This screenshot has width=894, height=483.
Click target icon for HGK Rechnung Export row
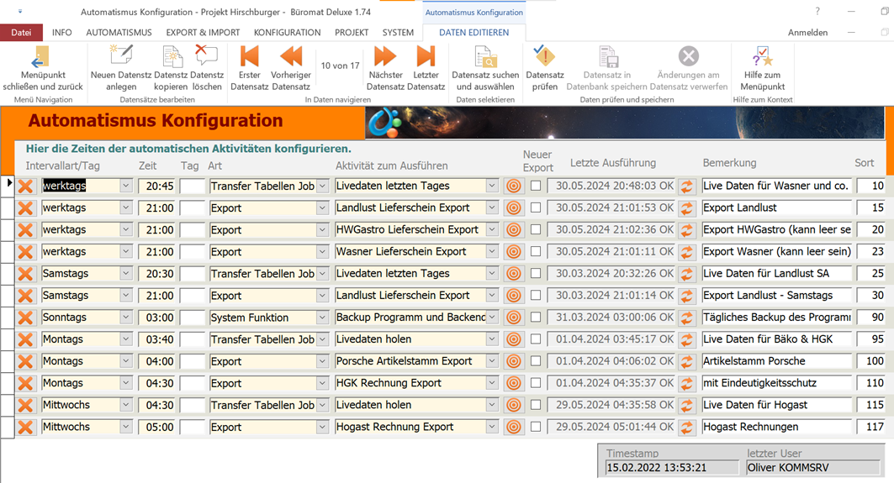513,383
